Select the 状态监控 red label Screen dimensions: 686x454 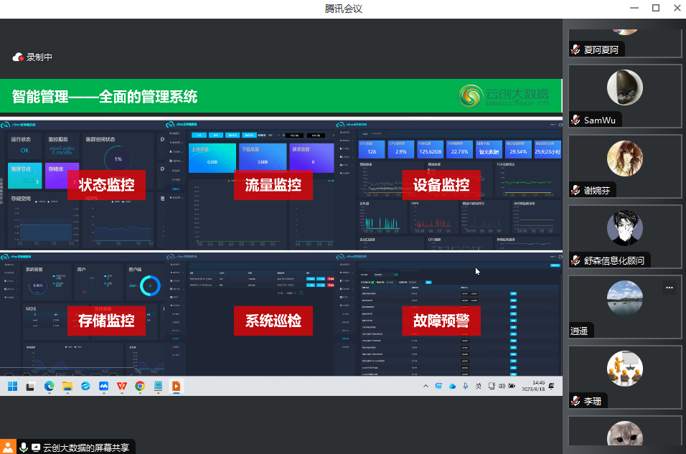[106, 185]
